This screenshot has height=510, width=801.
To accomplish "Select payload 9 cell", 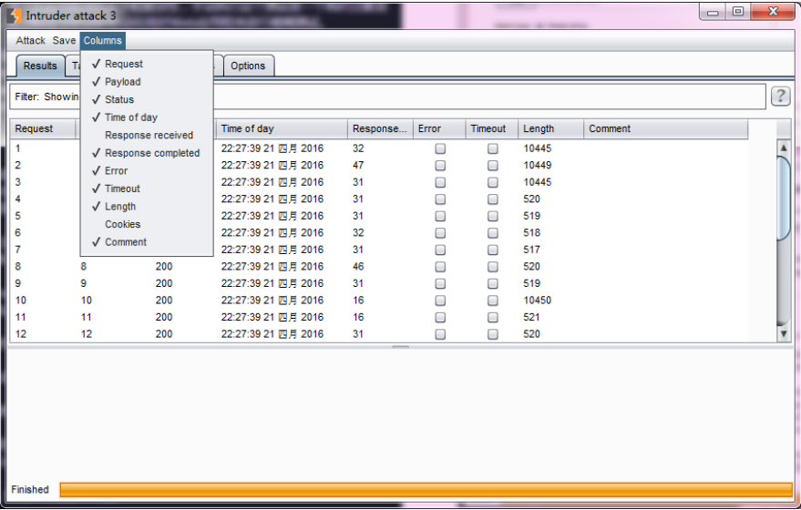I will (x=83, y=283).
